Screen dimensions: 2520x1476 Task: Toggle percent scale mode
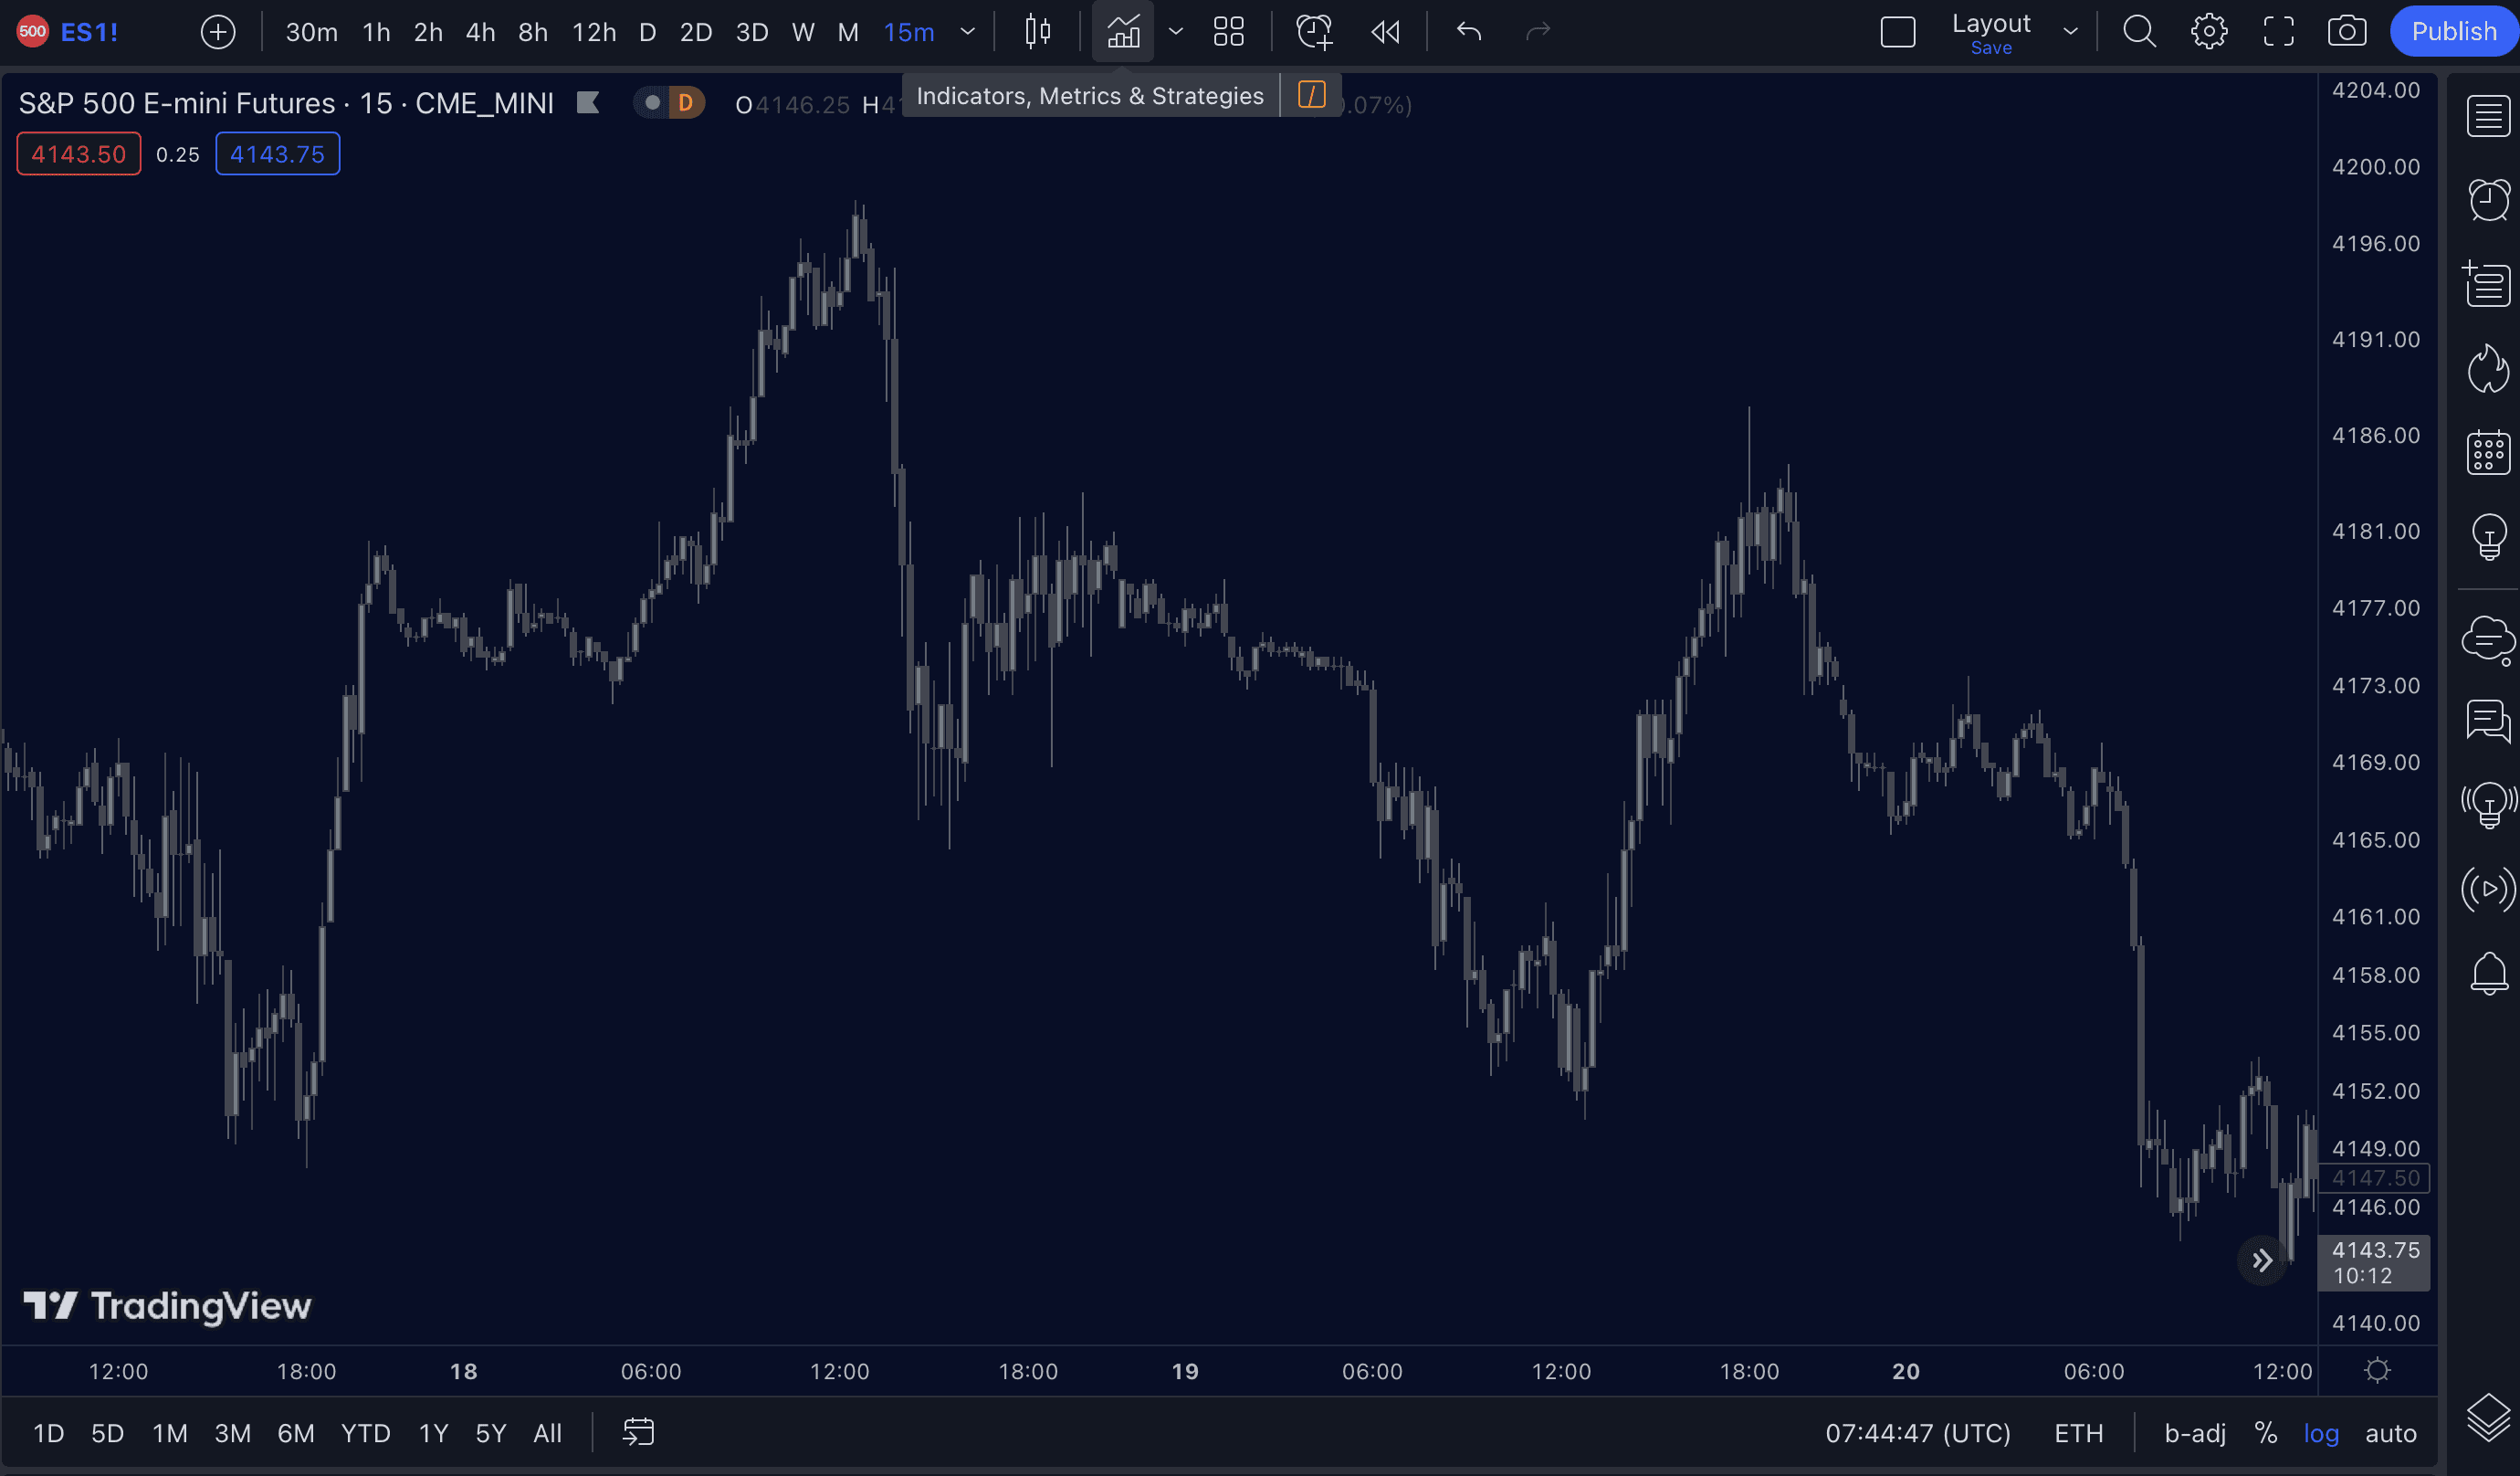click(x=2265, y=1433)
